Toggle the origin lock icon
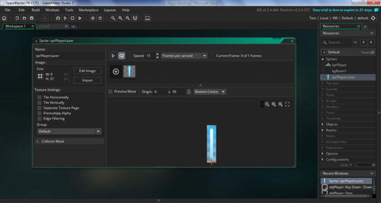 pos(189,92)
